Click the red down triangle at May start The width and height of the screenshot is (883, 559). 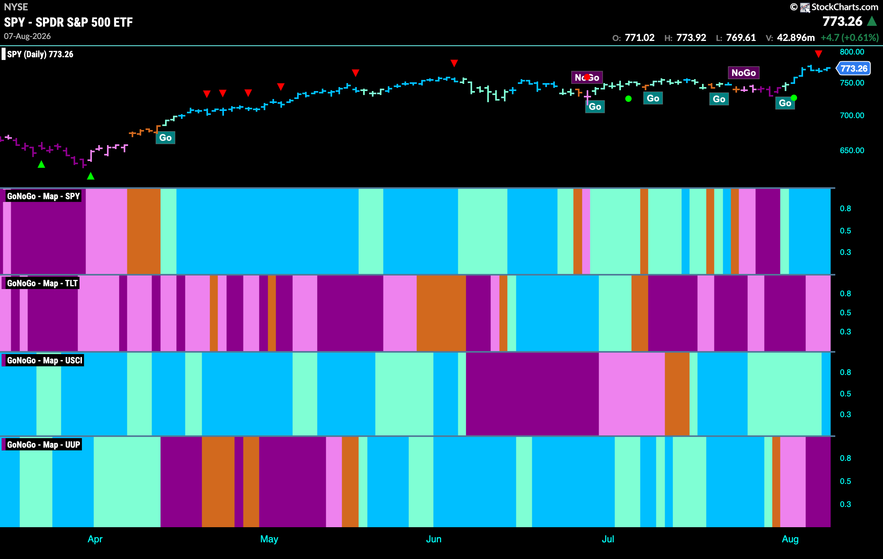tap(281, 87)
